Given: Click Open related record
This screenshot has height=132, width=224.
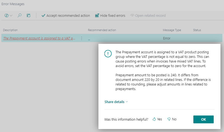Looking at the screenshot, I should click(x=148, y=16).
